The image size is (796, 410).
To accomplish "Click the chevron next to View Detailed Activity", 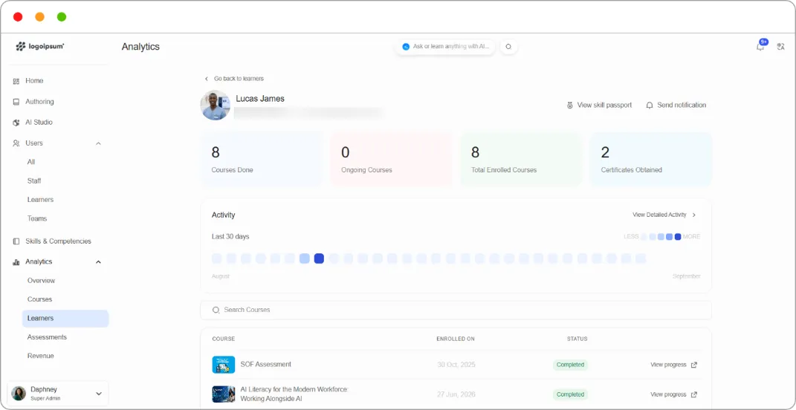I will 694,215.
